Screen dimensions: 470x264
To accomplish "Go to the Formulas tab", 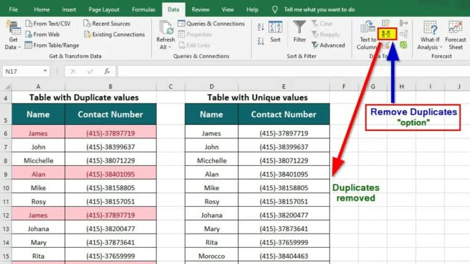I will point(143,9).
